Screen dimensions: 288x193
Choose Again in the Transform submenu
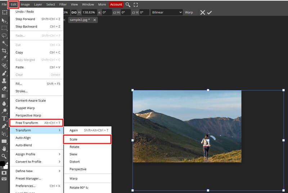tap(87, 130)
